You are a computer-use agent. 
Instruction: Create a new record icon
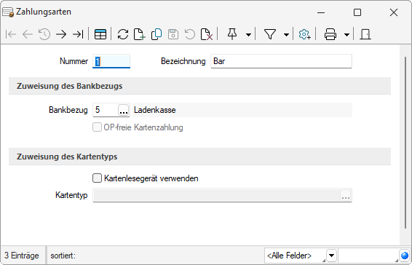coord(140,34)
